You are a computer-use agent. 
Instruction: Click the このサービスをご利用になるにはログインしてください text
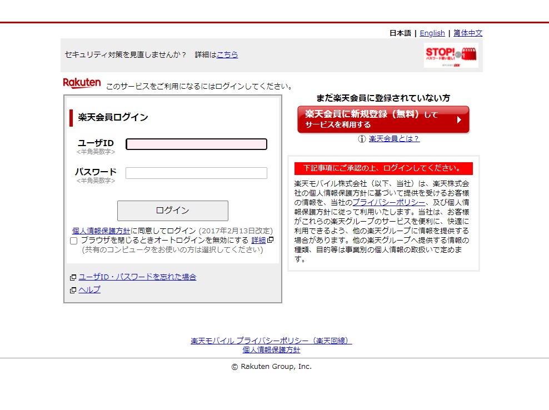click(x=199, y=87)
